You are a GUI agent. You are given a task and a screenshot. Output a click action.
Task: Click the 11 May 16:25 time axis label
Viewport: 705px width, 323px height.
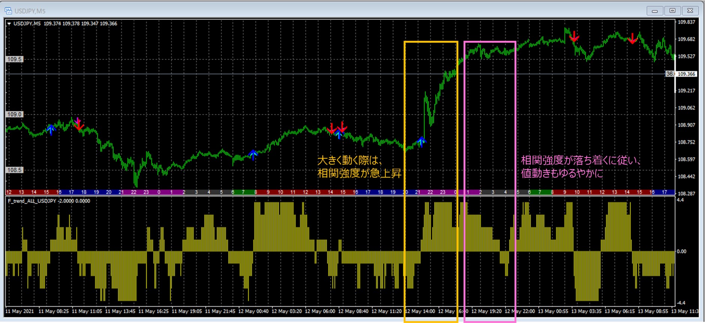154,311
